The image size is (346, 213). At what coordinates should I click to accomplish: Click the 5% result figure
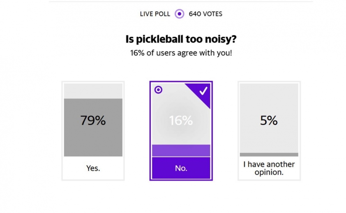(269, 120)
